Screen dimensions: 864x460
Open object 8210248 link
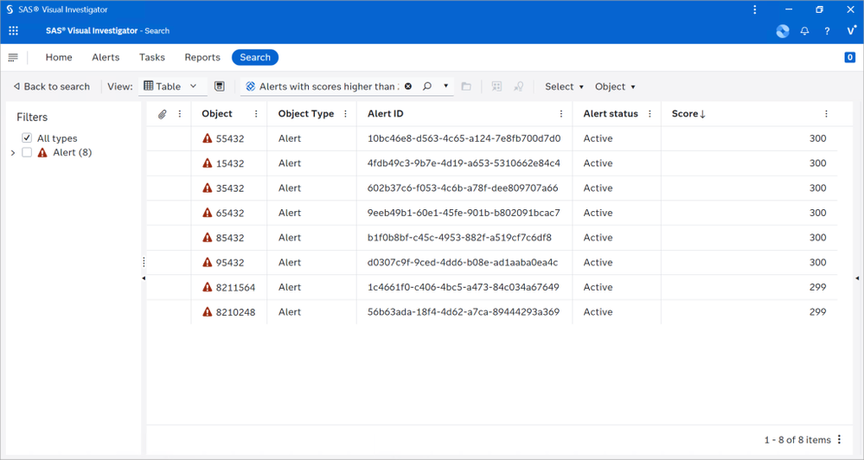pos(235,312)
